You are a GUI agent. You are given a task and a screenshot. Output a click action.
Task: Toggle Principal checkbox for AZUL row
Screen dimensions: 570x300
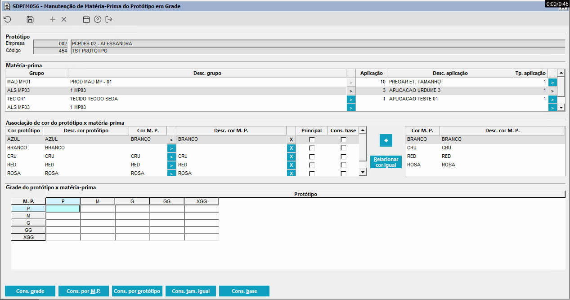312,140
